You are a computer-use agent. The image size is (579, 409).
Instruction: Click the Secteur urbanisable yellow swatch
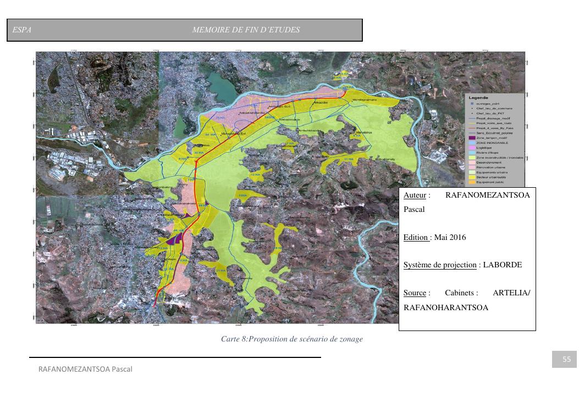(x=471, y=177)
